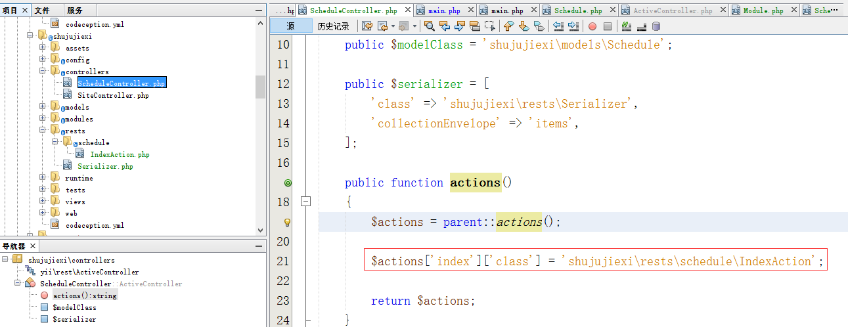Switch editor to 源 (Source) view
848x327 pixels.
point(290,26)
